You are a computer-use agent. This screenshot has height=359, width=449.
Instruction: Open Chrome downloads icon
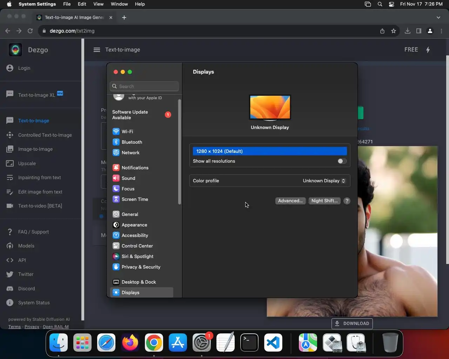click(408, 31)
